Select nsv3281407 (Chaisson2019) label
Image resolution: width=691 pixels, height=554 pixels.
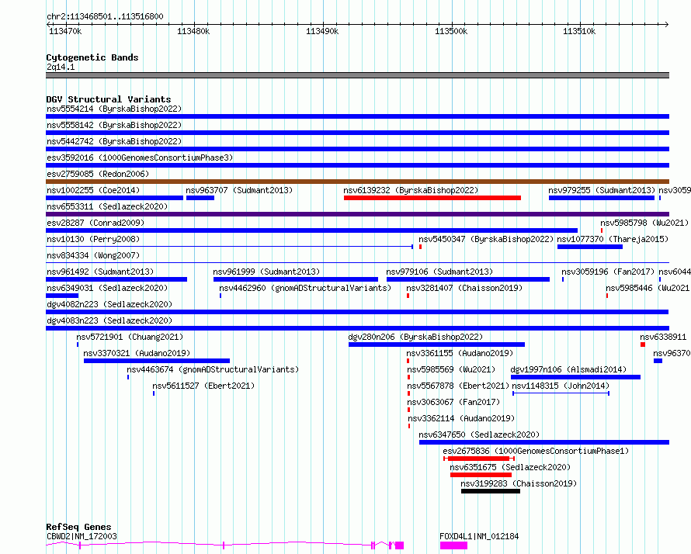[464, 288]
